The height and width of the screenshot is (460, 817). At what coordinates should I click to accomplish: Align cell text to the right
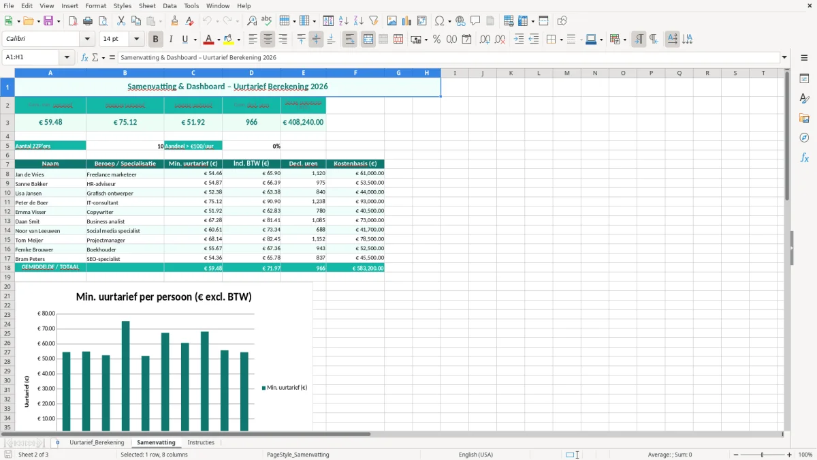pos(283,40)
